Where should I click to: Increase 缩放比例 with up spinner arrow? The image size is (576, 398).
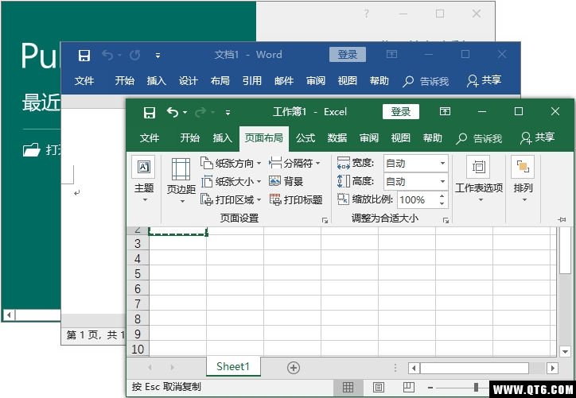click(x=442, y=196)
